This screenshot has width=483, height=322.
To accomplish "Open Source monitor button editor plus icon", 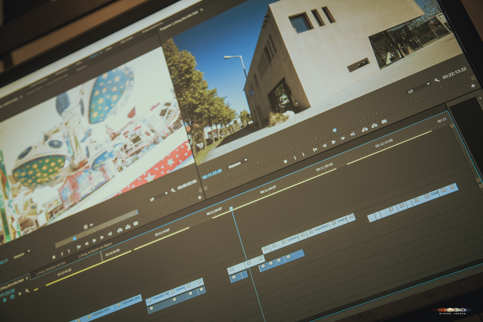I will (x=199, y=198).
